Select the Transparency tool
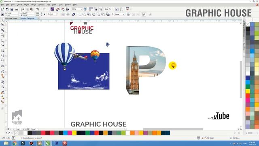 [3, 86]
